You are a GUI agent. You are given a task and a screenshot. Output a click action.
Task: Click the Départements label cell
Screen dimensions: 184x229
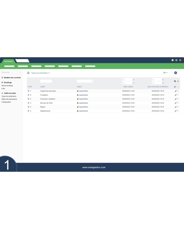[x=45, y=111]
